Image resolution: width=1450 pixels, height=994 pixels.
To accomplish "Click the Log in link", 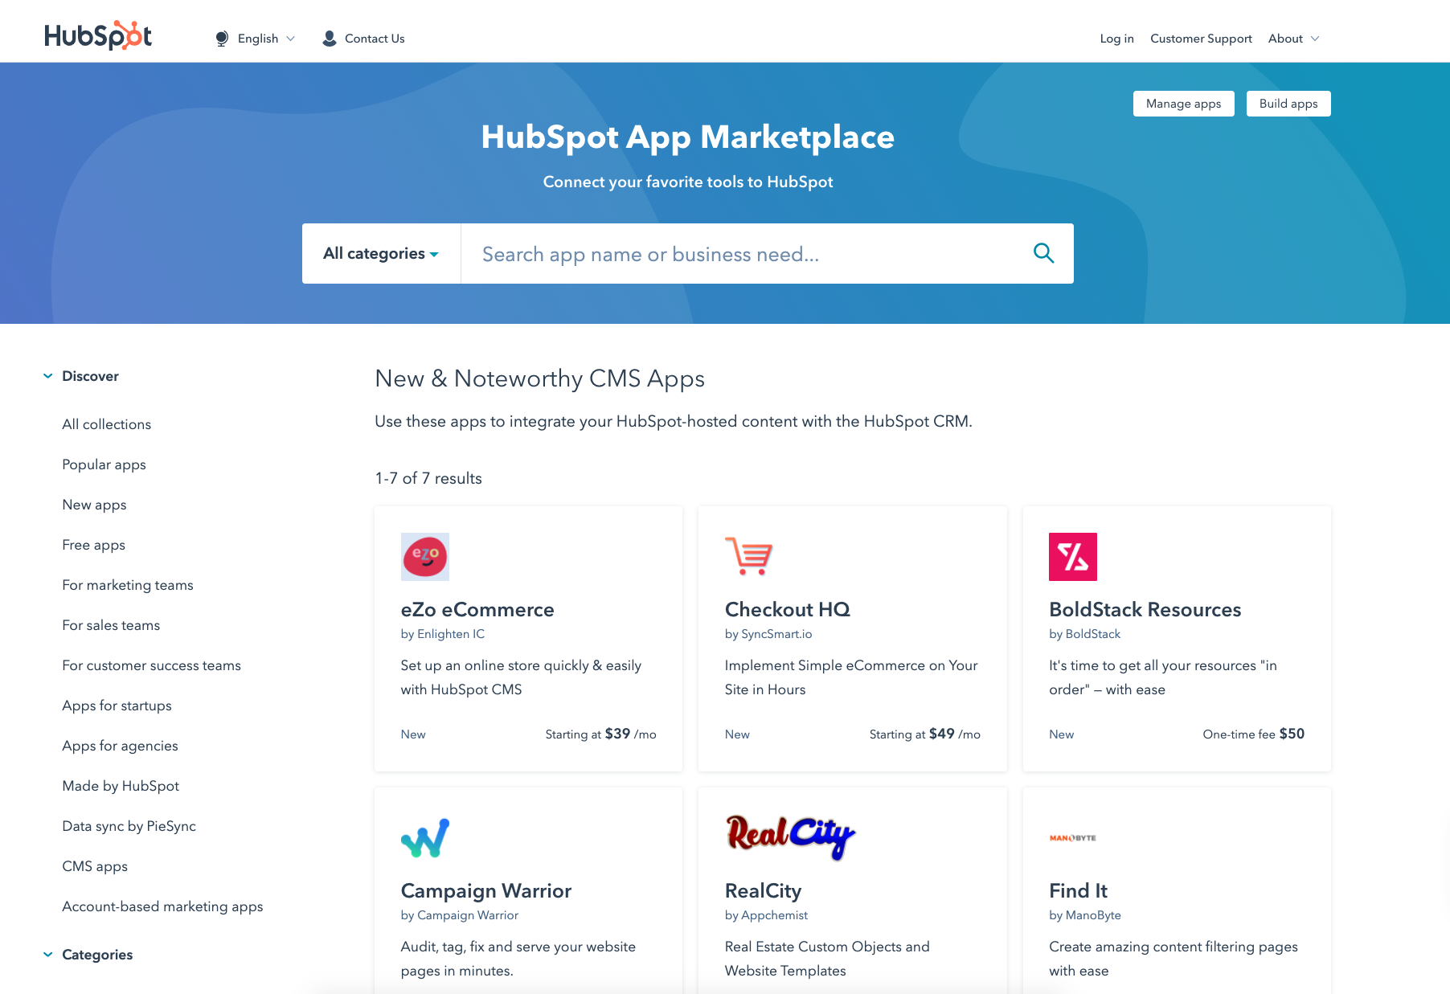I will point(1116,38).
